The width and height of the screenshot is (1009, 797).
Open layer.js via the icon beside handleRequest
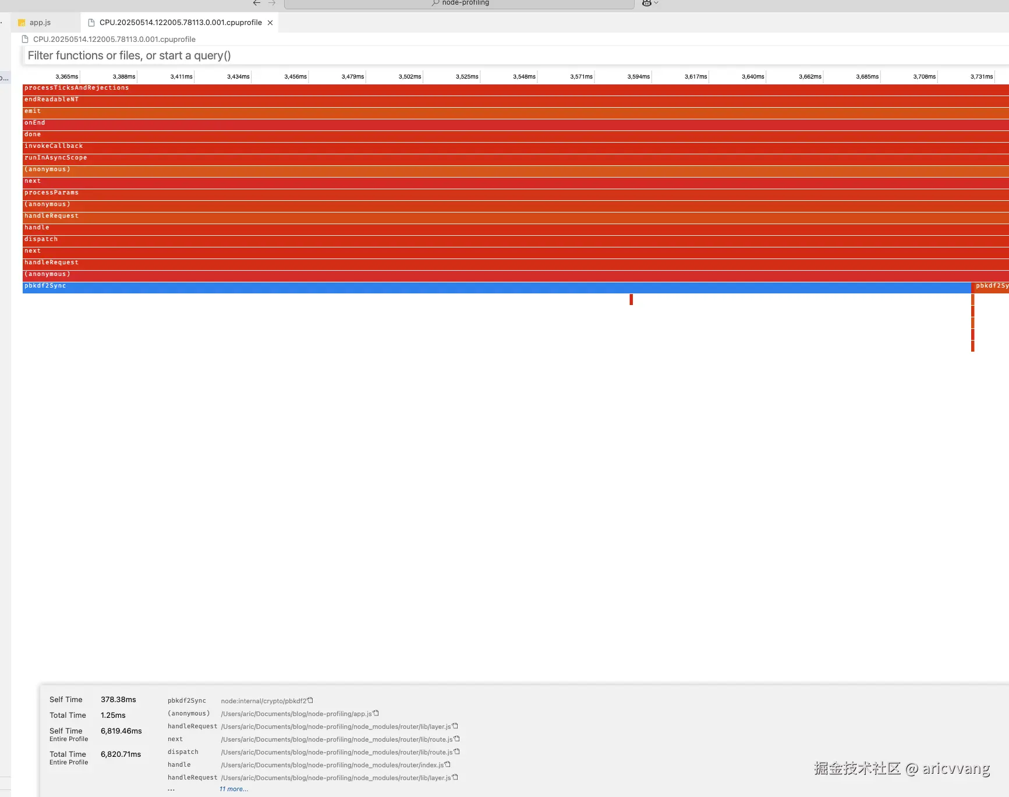[x=454, y=725]
